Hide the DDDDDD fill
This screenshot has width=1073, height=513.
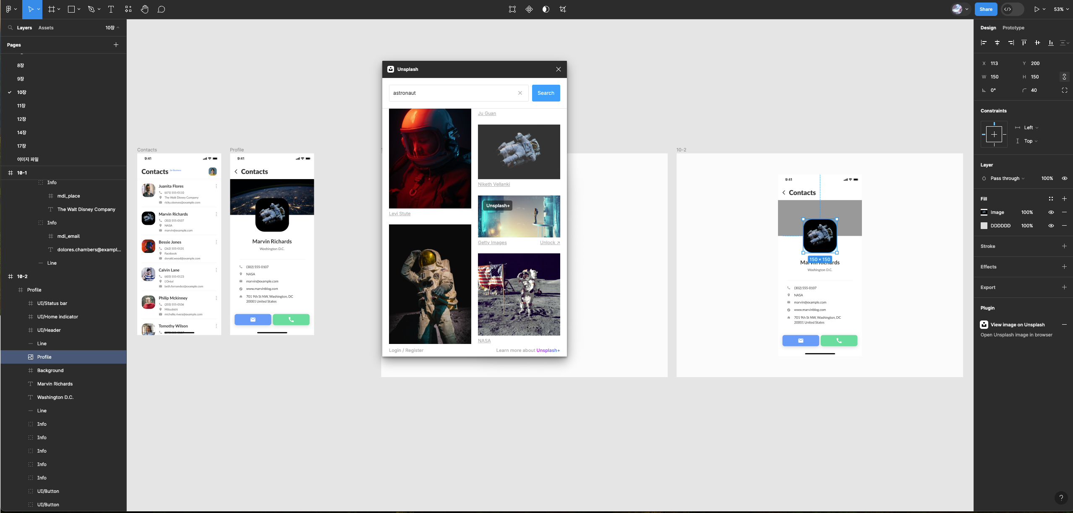pyautogui.click(x=1051, y=226)
